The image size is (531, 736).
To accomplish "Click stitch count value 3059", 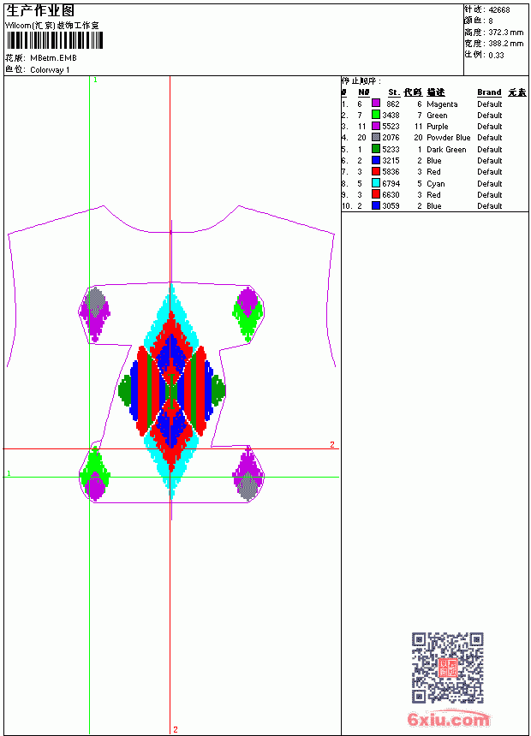I will pos(391,206).
